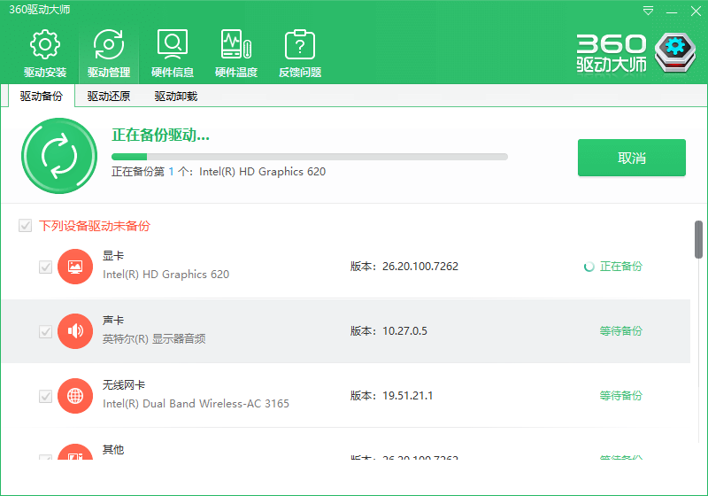Click the 正在备份 status of 显卡 row

click(621, 267)
